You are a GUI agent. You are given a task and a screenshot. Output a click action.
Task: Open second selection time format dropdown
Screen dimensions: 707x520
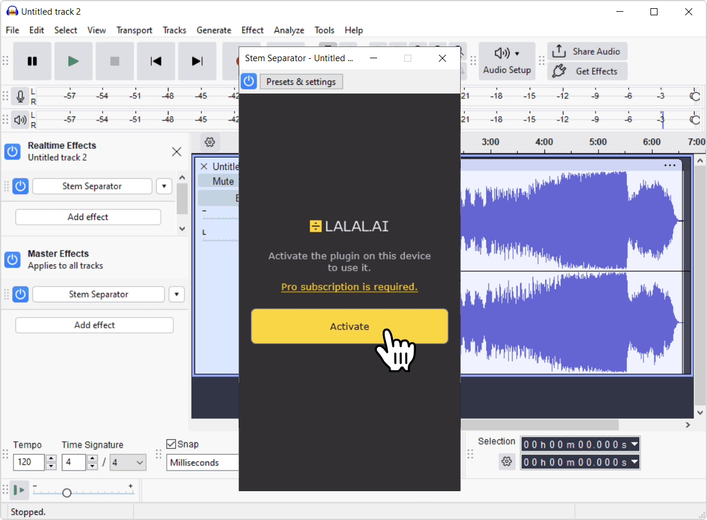pos(634,462)
